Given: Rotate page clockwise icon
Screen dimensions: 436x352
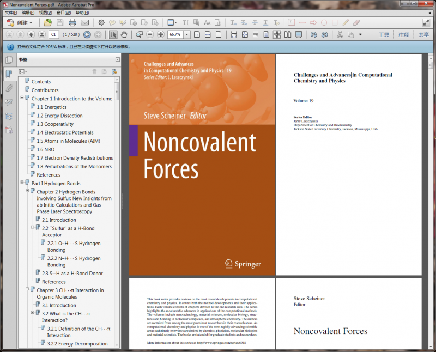Looking at the screenshot, I should click(x=314, y=34).
